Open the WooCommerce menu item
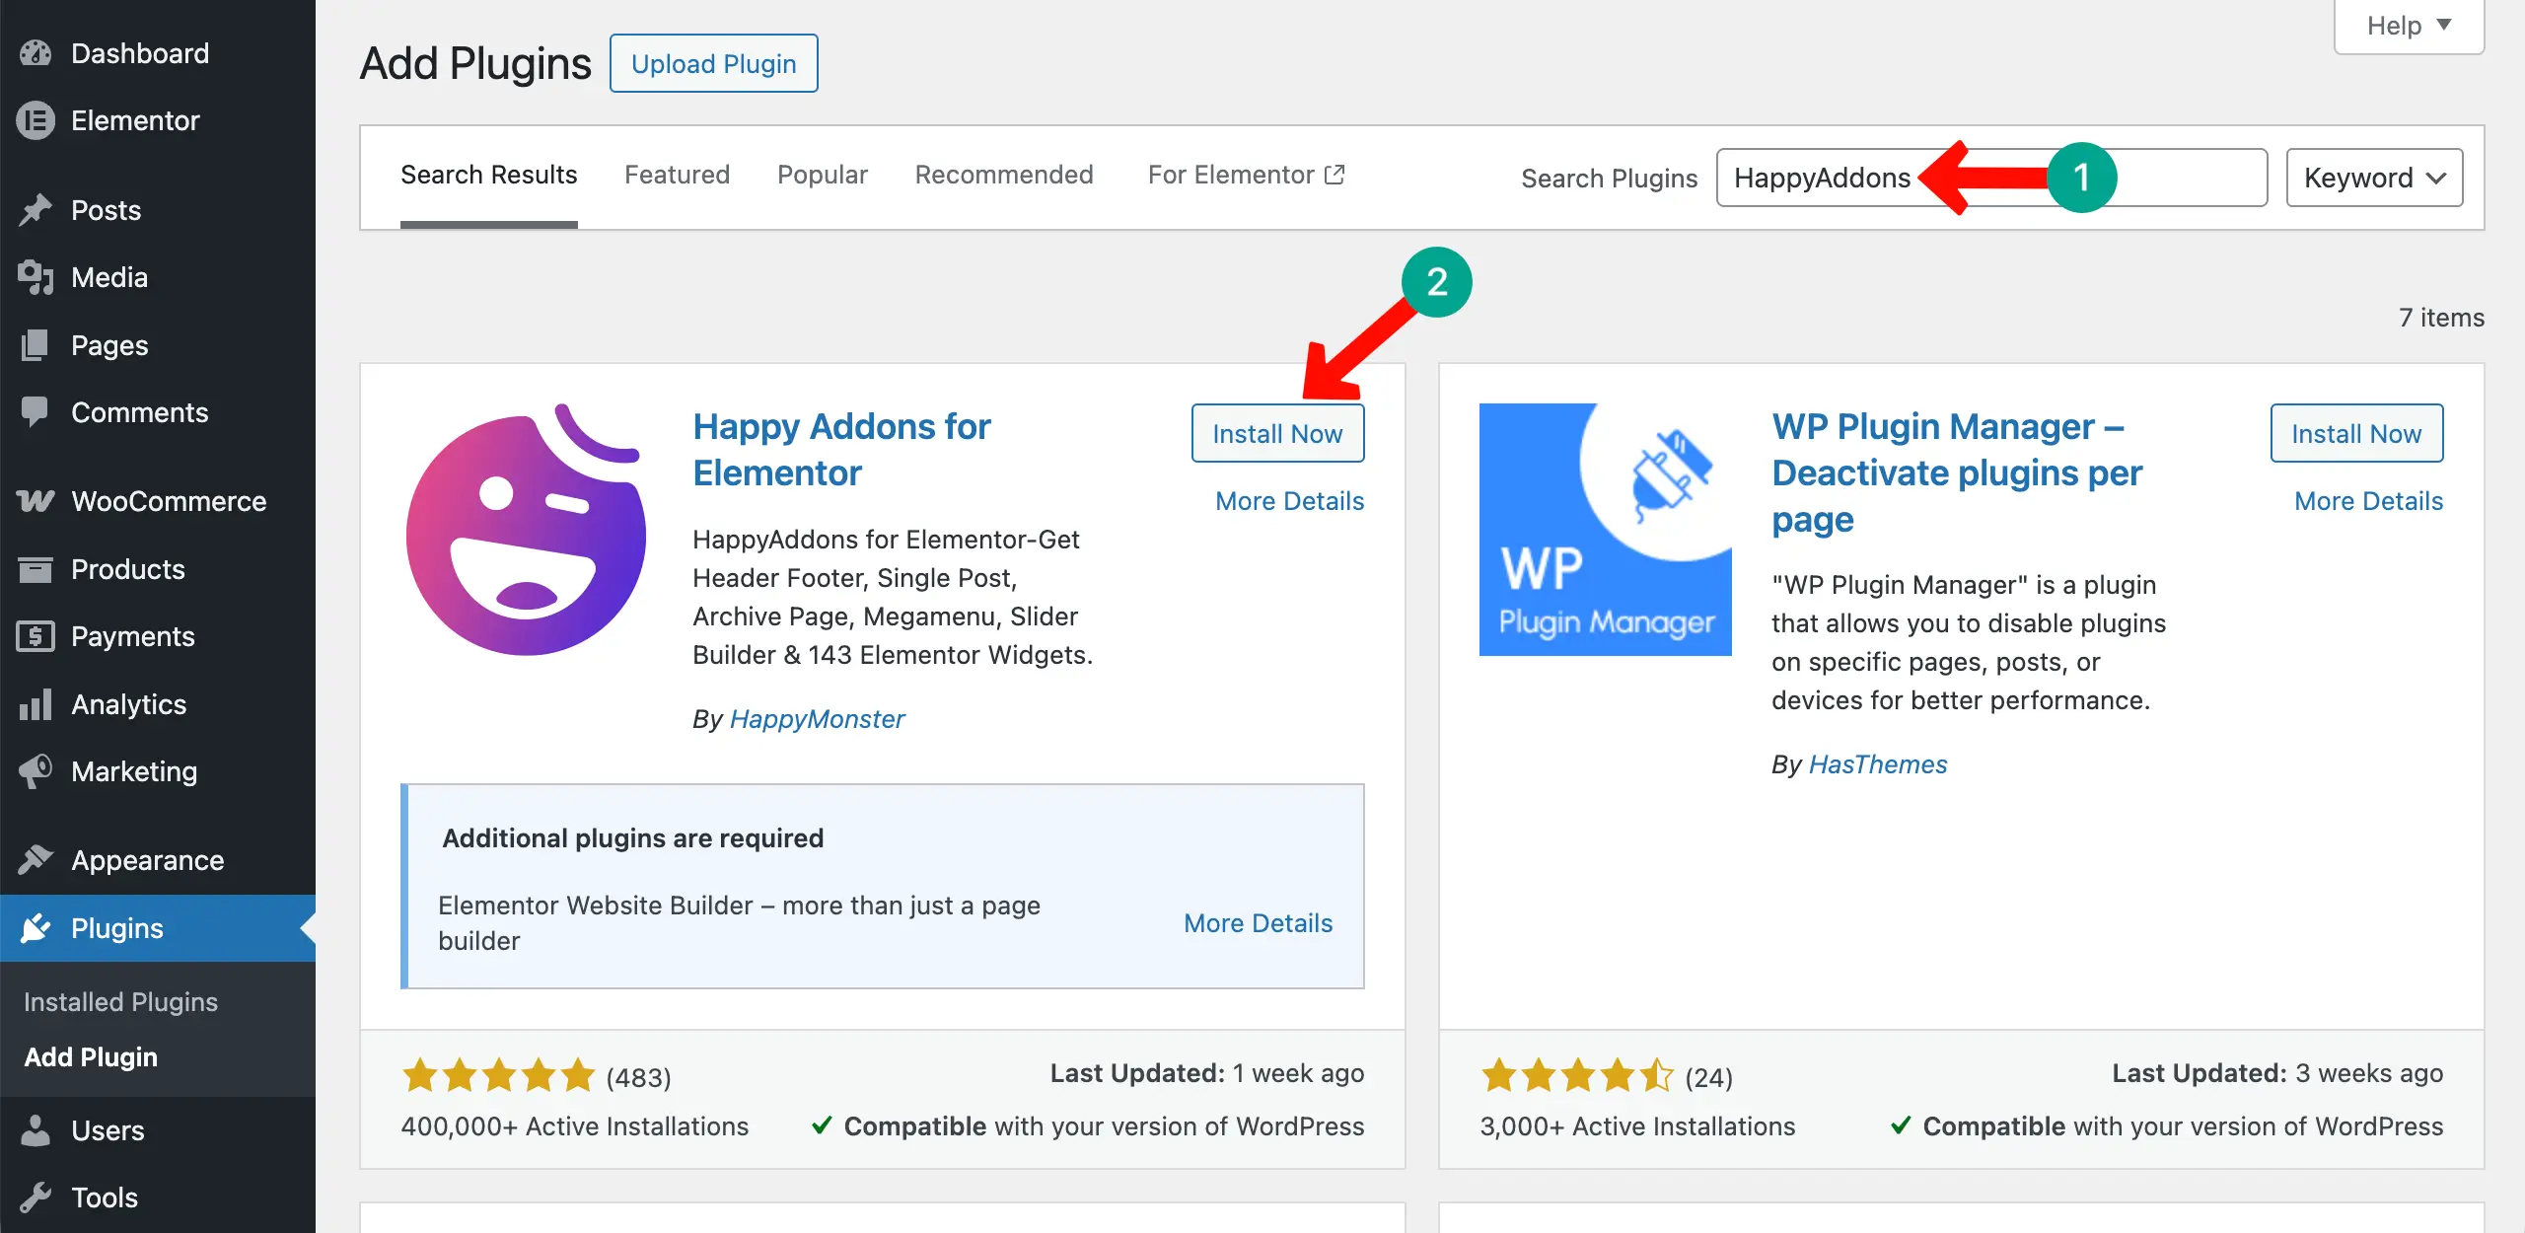The image size is (2525, 1233). click(158, 501)
